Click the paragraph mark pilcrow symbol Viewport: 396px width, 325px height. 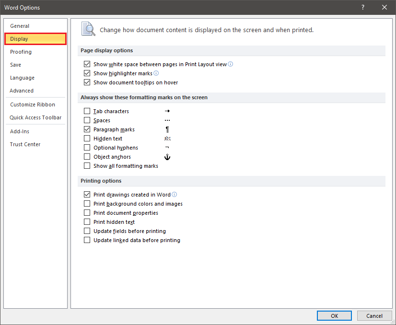tap(167, 129)
